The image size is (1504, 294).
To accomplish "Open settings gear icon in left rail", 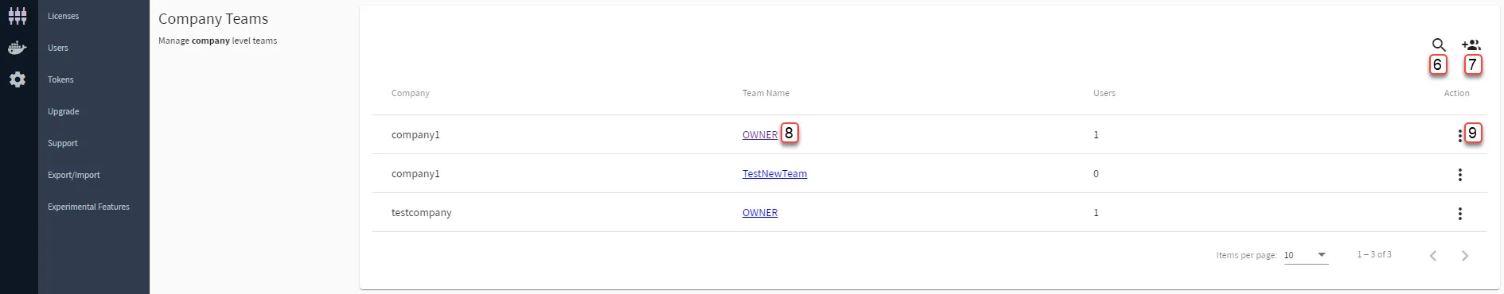I will click(x=18, y=79).
